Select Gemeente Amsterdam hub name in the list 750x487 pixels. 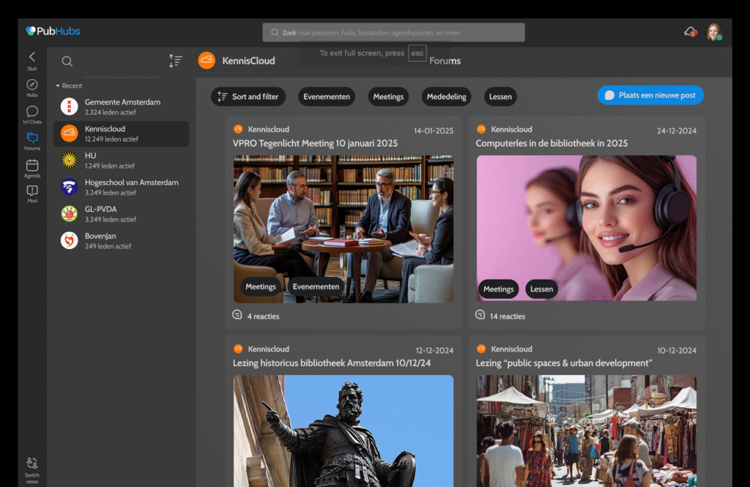pyautogui.click(x=122, y=102)
